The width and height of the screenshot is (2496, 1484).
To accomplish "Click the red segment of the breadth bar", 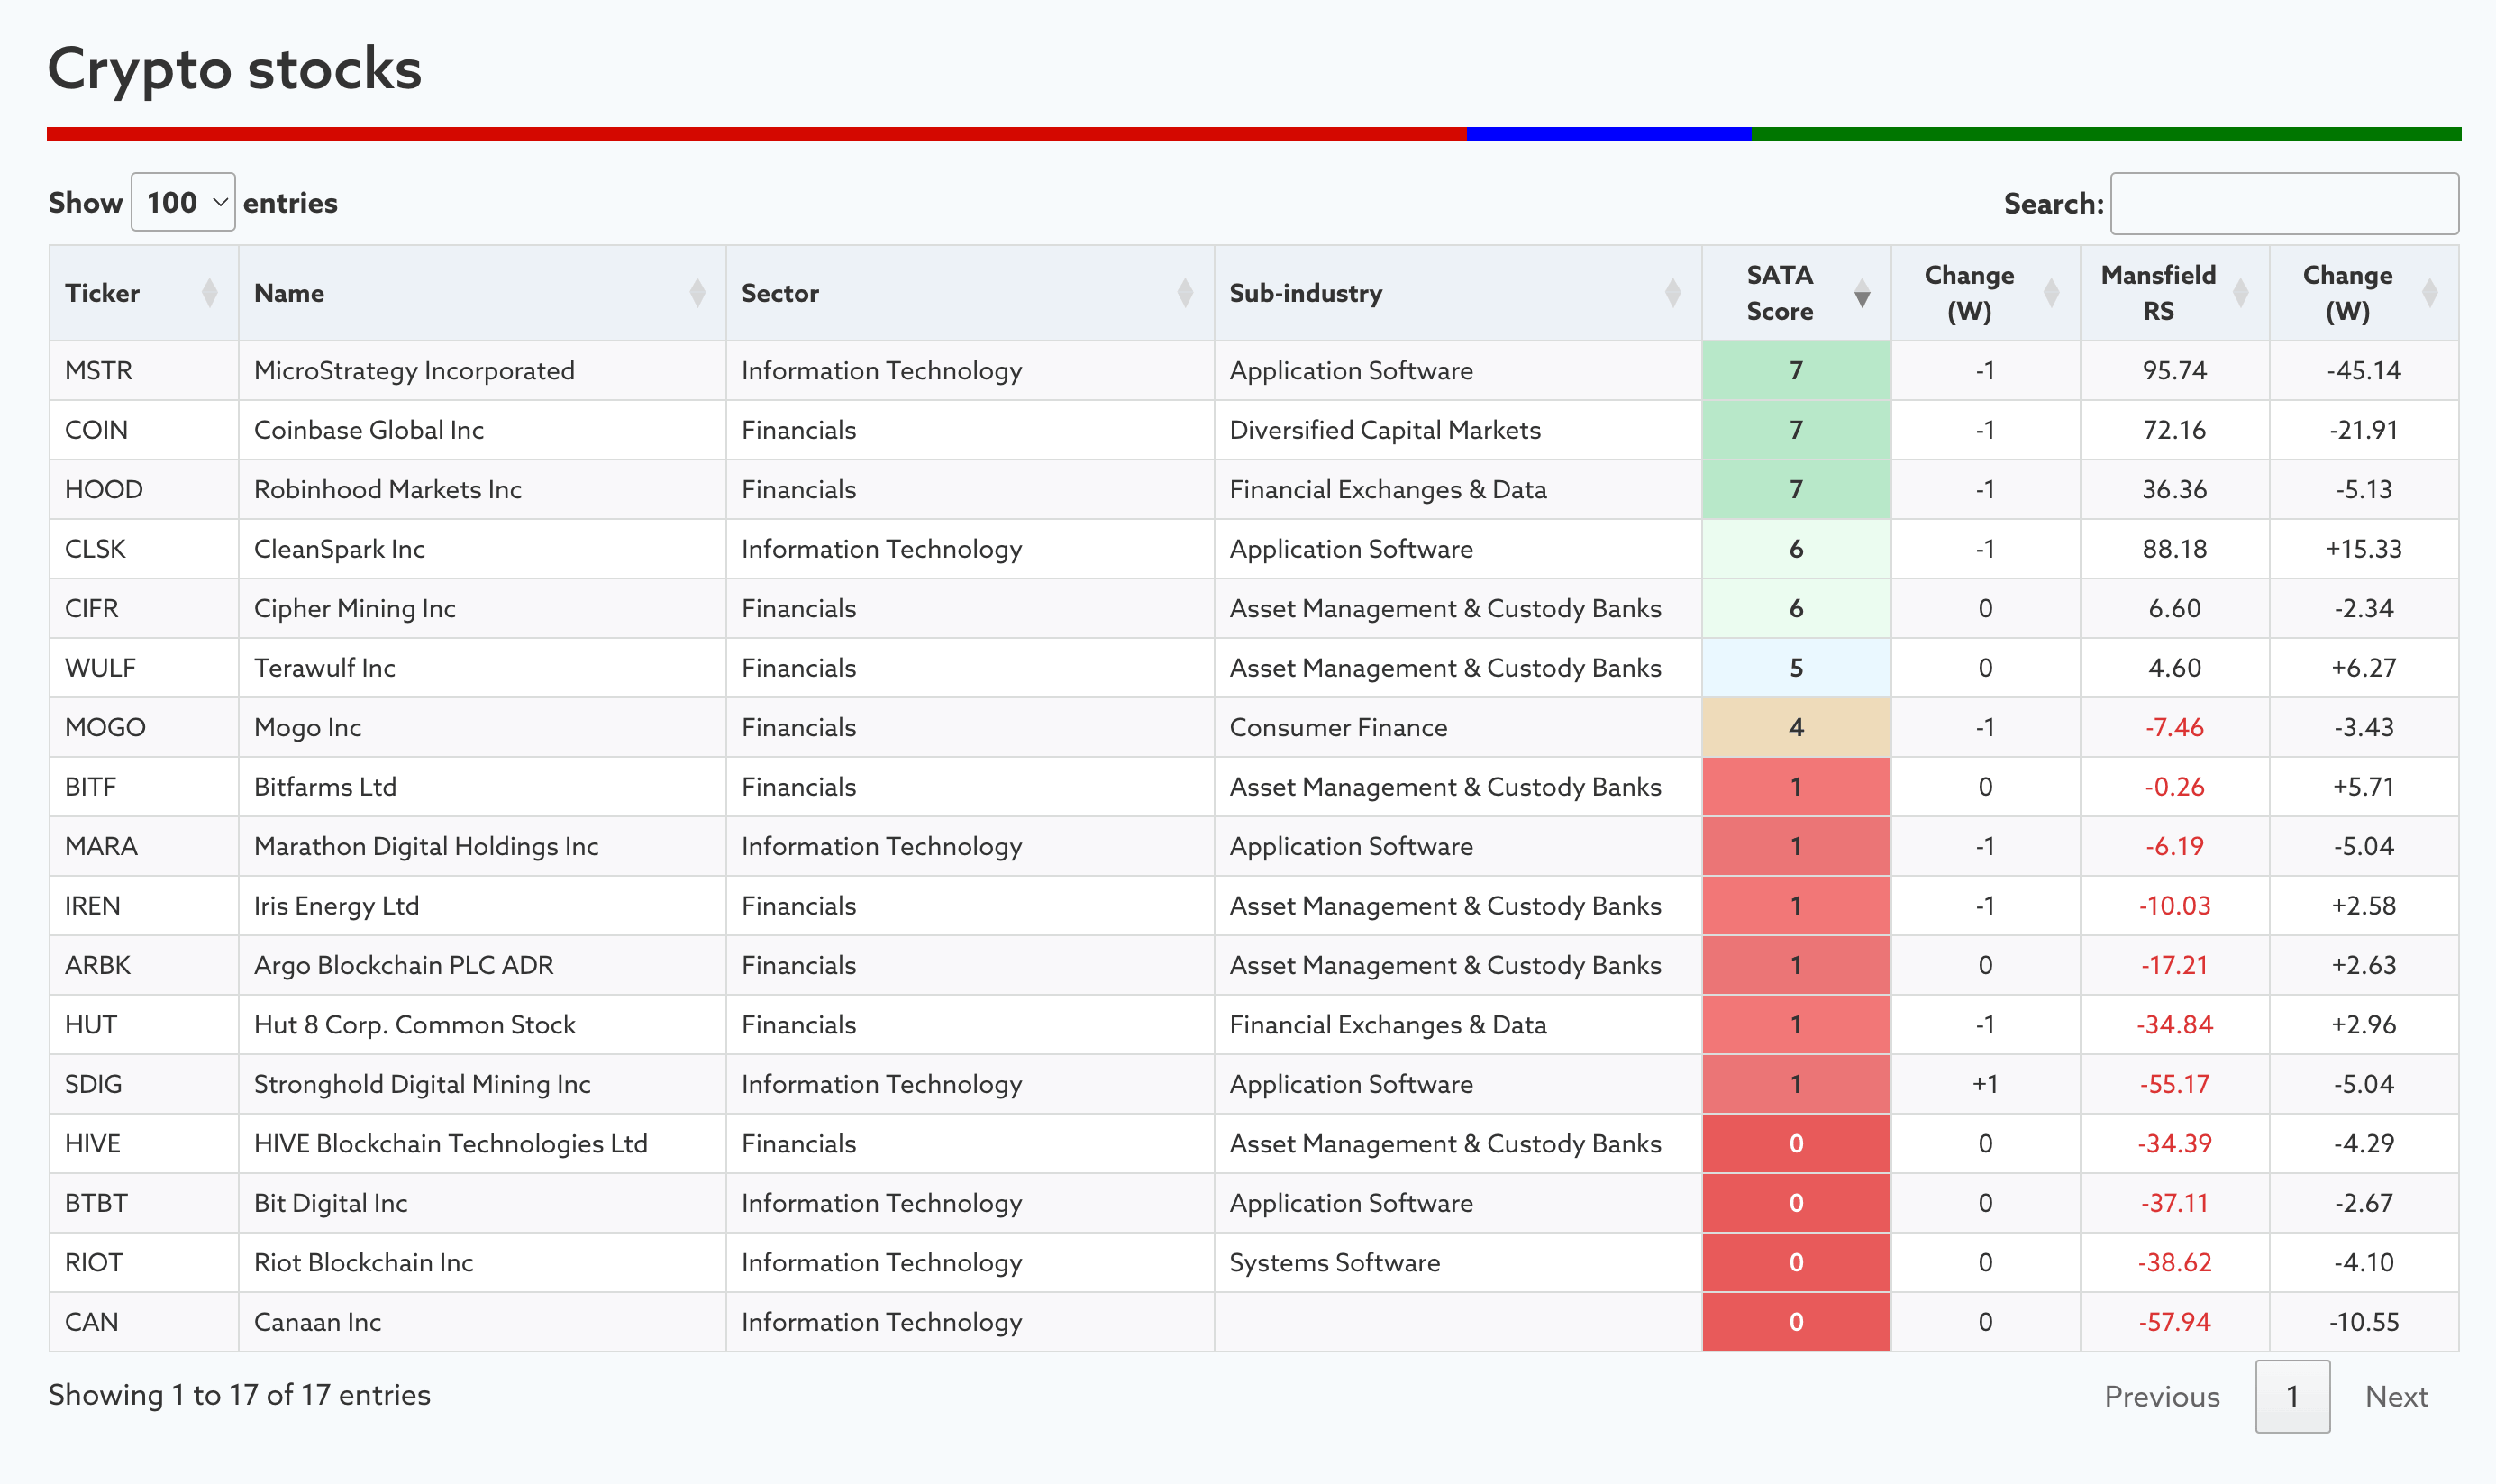I will click(756, 134).
